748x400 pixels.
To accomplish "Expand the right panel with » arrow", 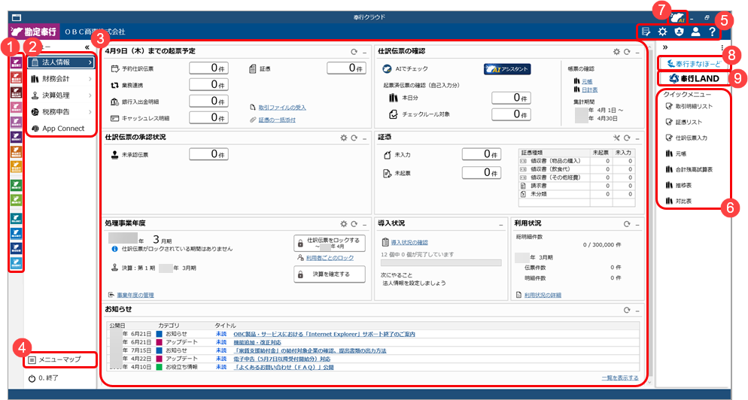I will point(665,47).
